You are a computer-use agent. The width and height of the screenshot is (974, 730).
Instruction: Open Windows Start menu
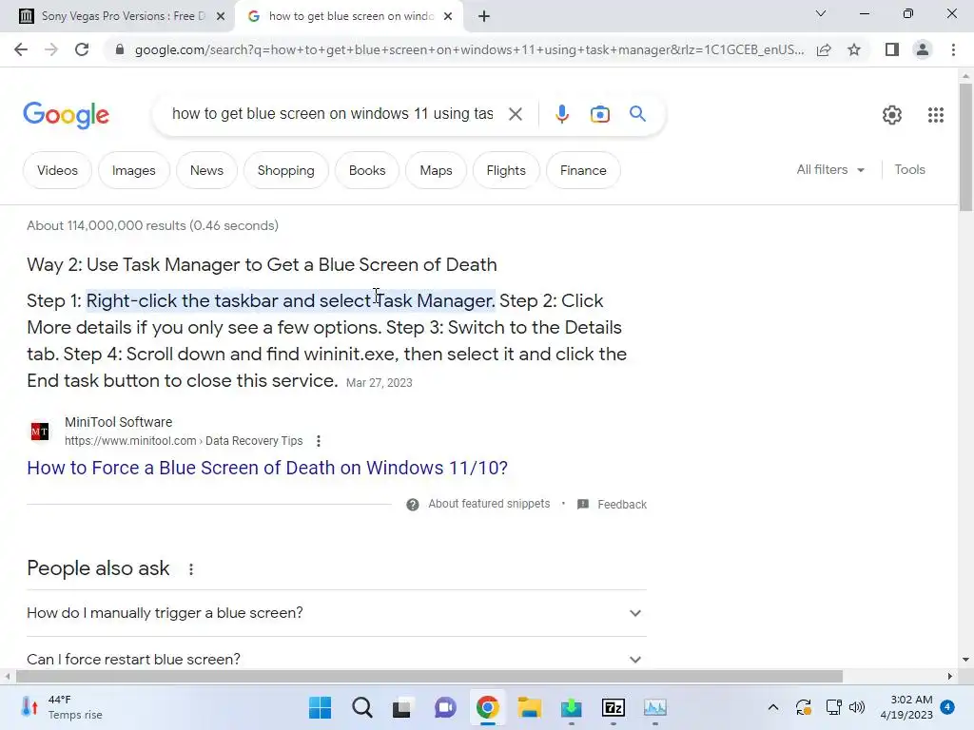click(x=320, y=707)
